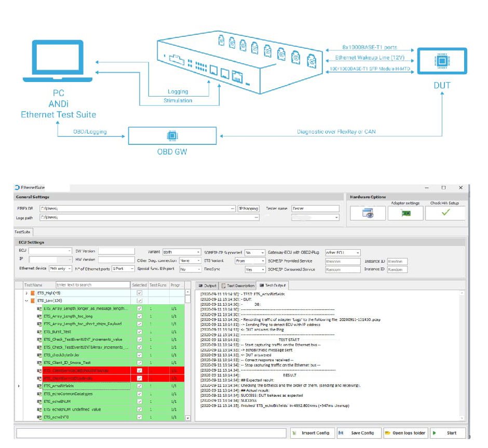Viewport: 488px width, 448px height.
Task: Collapse the ETS_Low test group
Action: tap(26, 301)
